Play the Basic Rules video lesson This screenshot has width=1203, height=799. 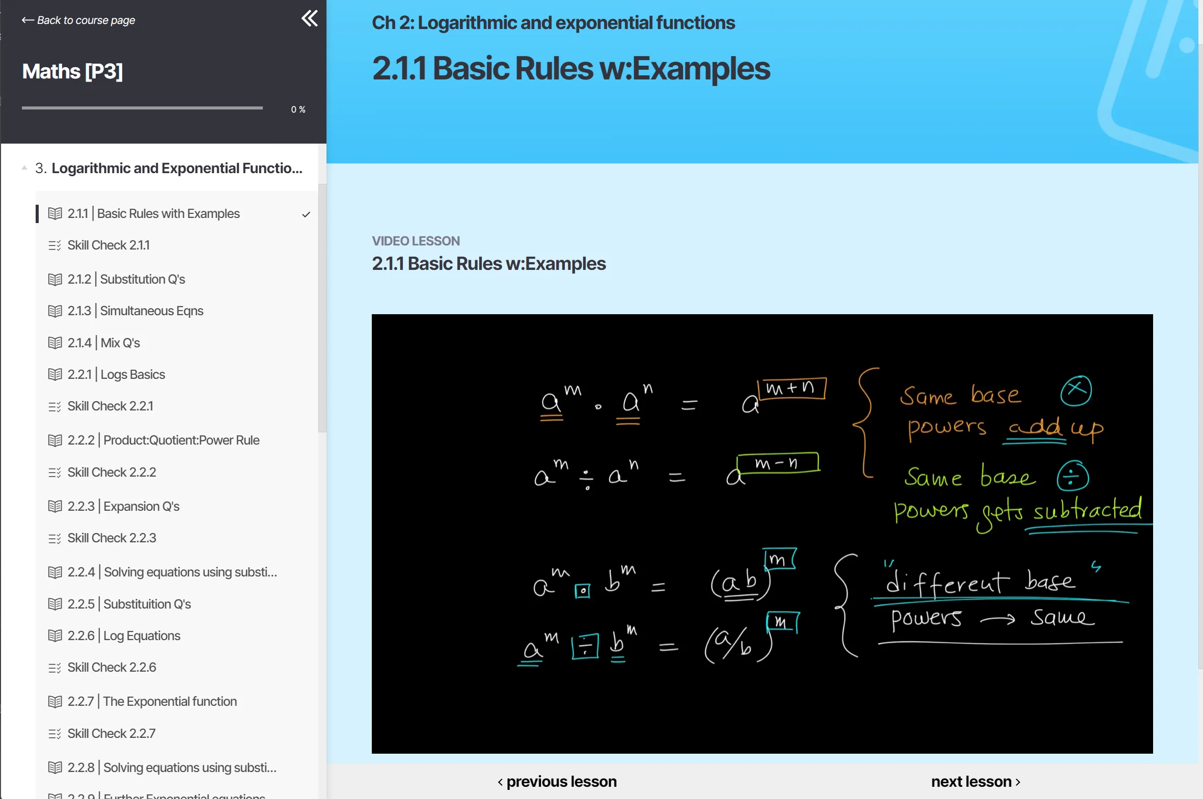click(x=762, y=534)
